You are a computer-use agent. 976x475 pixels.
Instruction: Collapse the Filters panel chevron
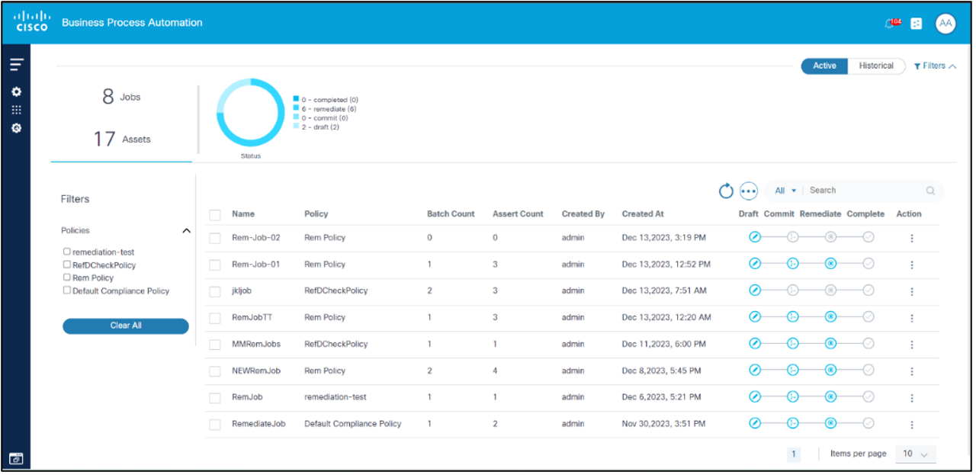pos(952,66)
